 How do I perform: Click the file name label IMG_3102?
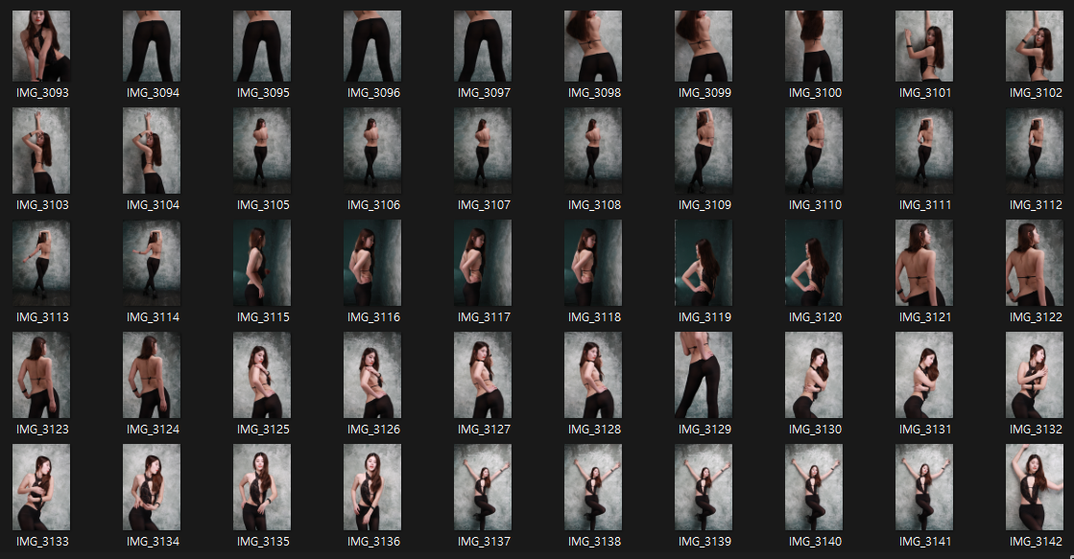1036,93
